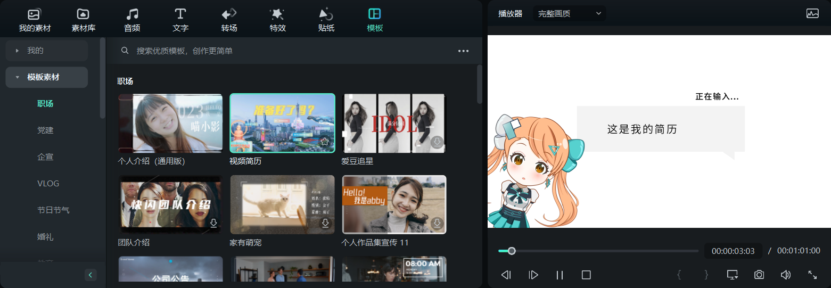Expand the 我的 sidebar section

coord(47,51)
